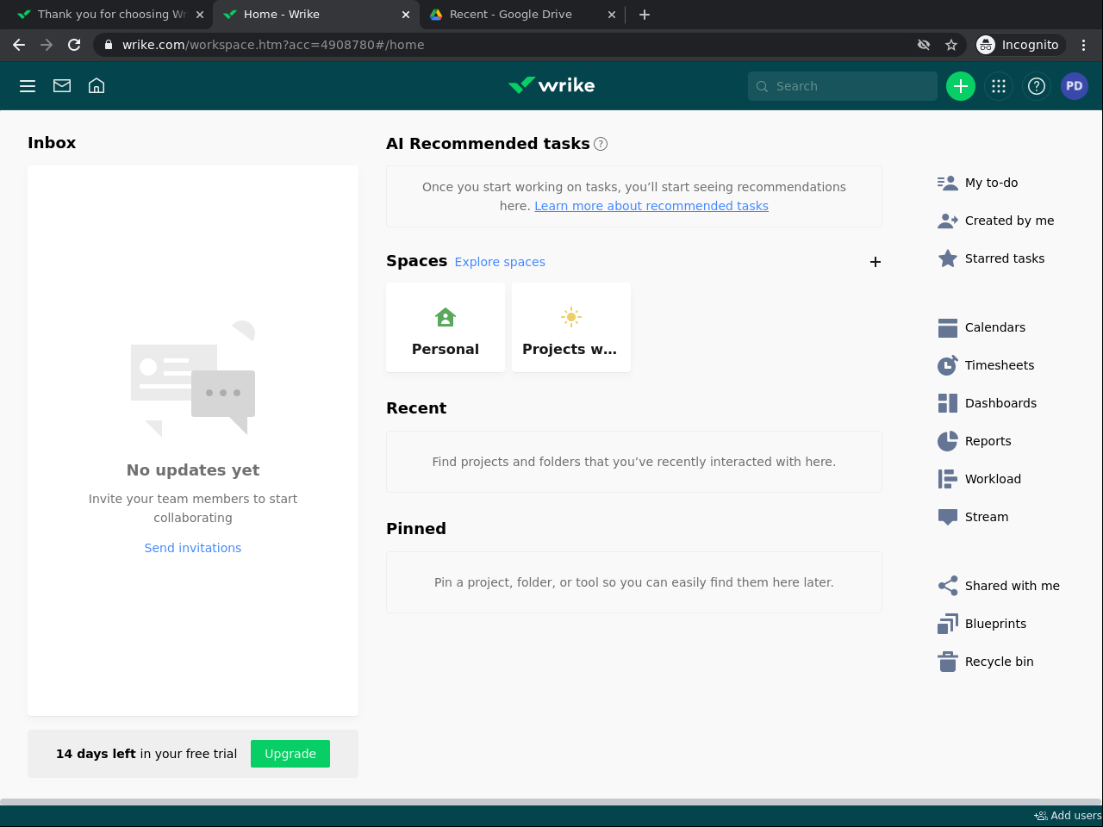Open the apps grid launcher
Viewport: 1103px width, 827px height.
[x=999, y=86]
